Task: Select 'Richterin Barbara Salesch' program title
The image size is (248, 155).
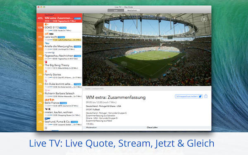Action: [60, 93]
